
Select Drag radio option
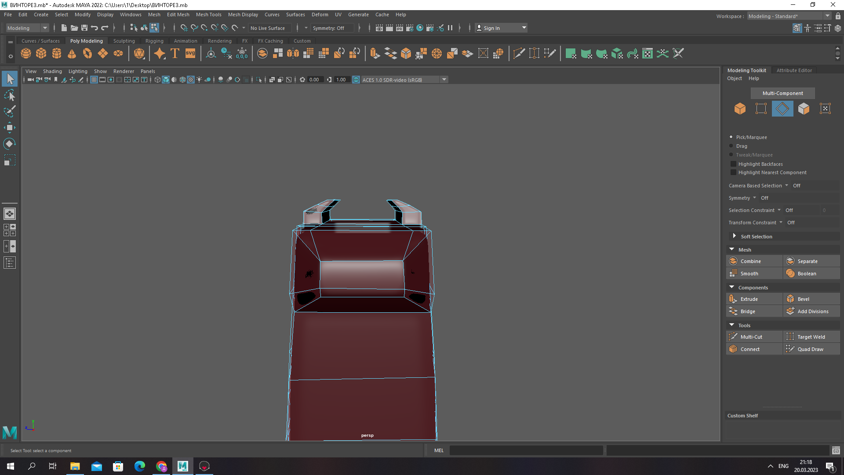[x=731, y=146]
